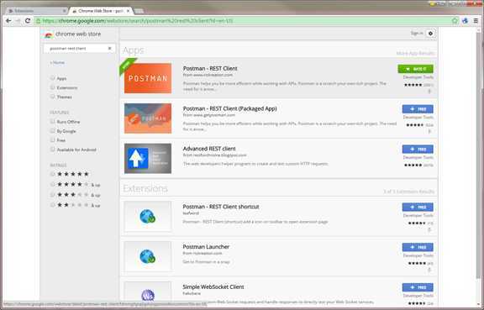Tick the Available for Android checkbox

[52, 150]
